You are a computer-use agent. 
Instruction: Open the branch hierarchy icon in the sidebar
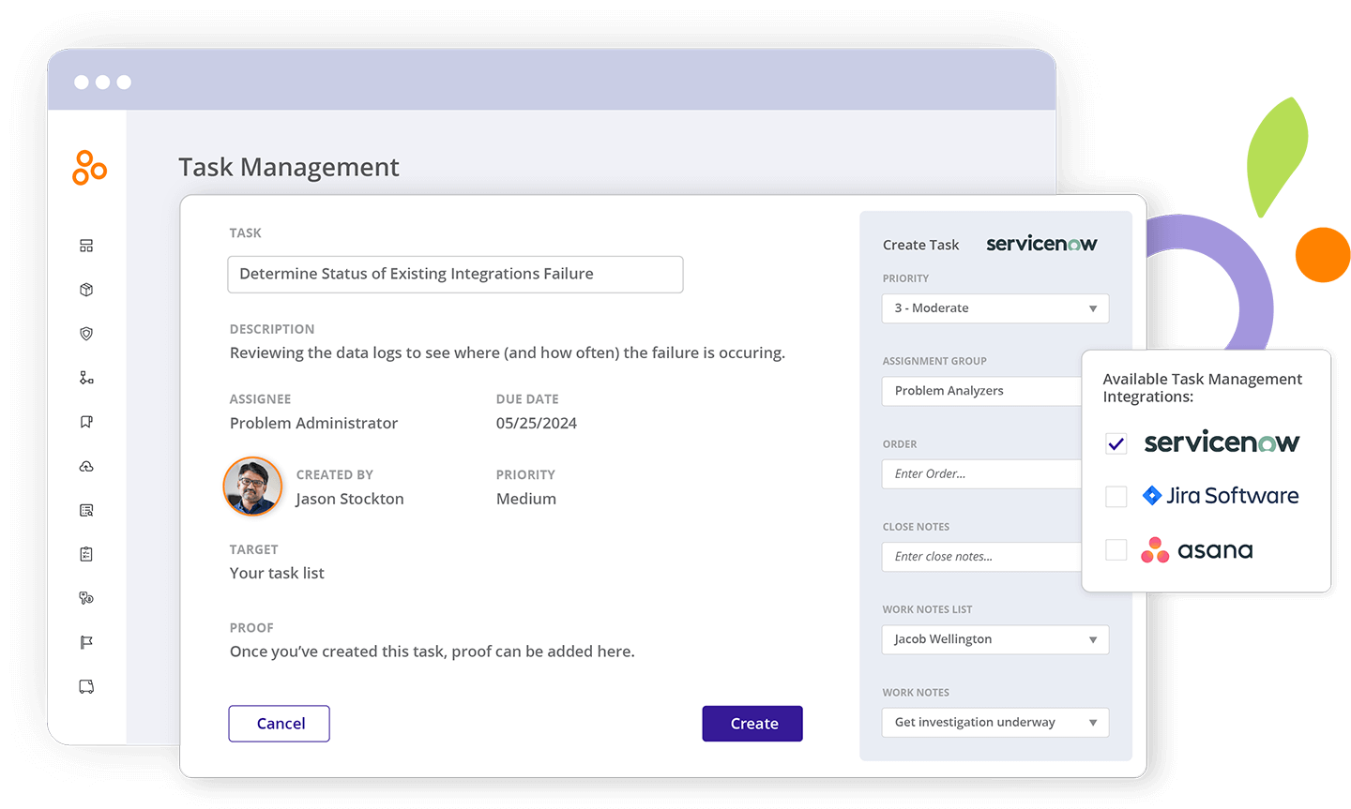pyautogui.click(x=86, y=378)
